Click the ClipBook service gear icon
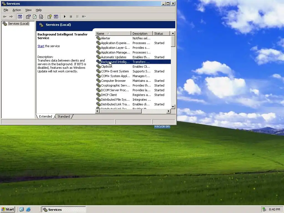The image size is (284, 213). coord(98,67)
